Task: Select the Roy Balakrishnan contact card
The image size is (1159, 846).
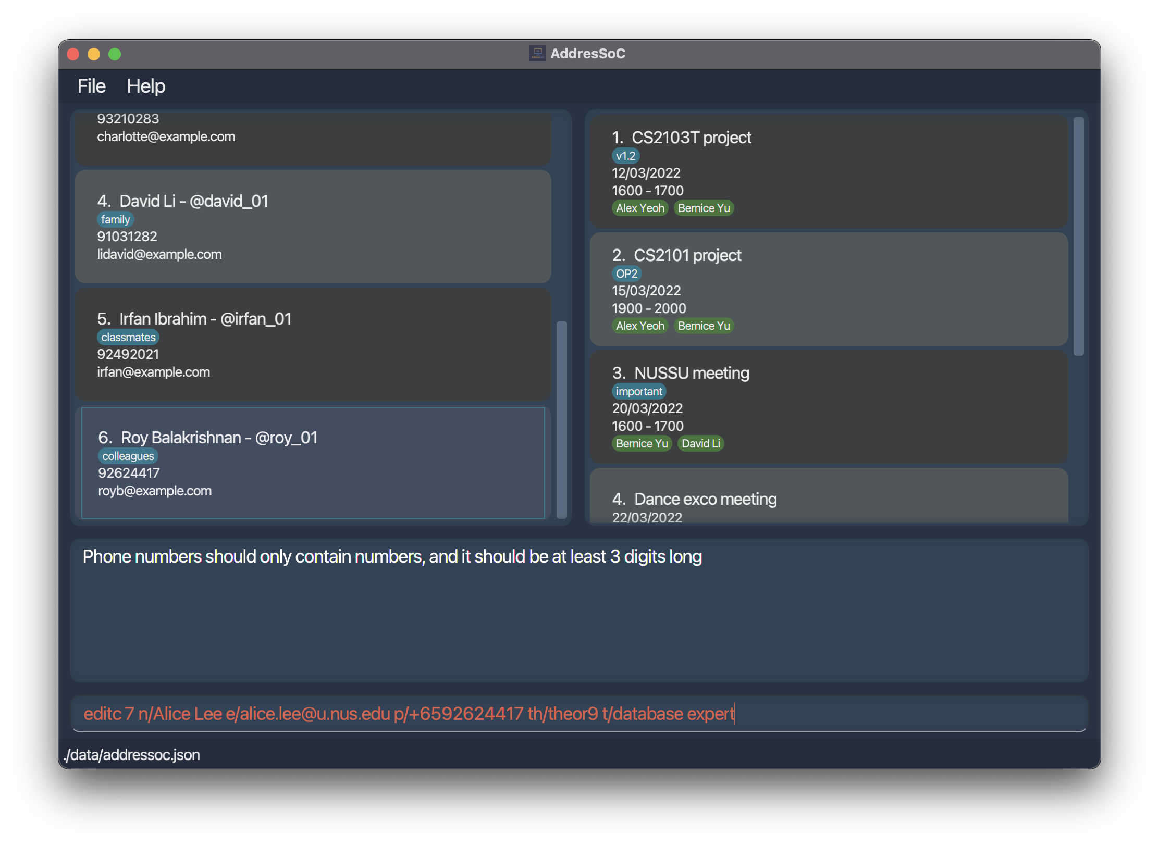Action: [x=313, y=463]
